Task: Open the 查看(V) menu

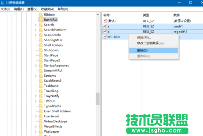Action: click(32, 9)
